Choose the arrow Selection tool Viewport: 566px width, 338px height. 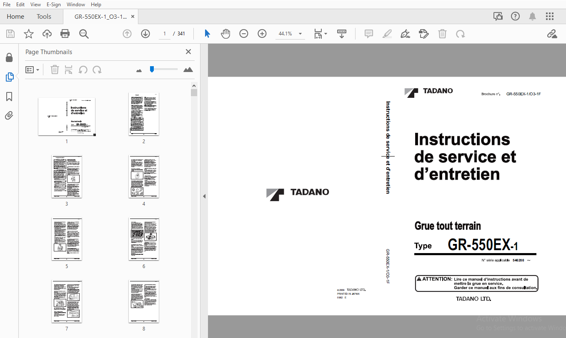(x=207, y=34)
